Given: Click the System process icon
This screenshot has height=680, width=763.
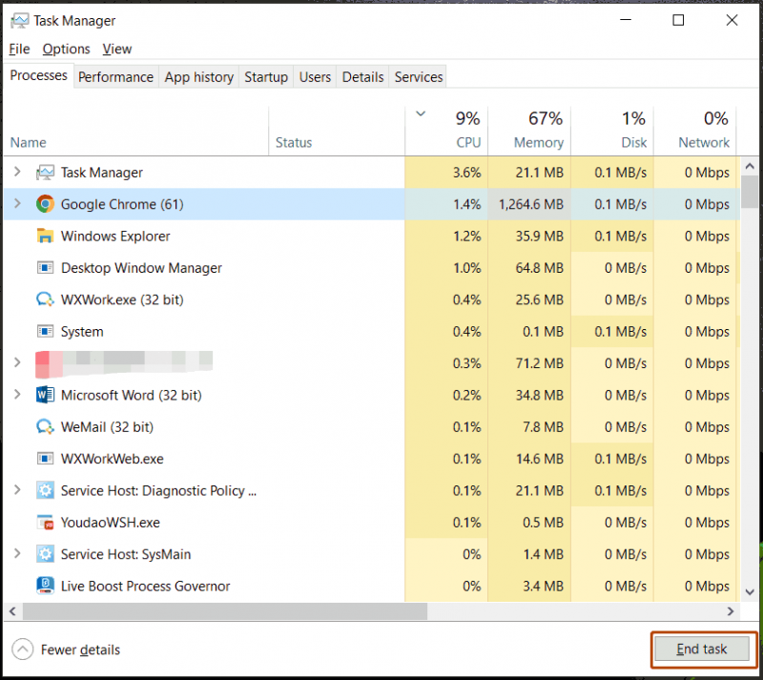Looking at the screenshot, I should click(45, 332).
